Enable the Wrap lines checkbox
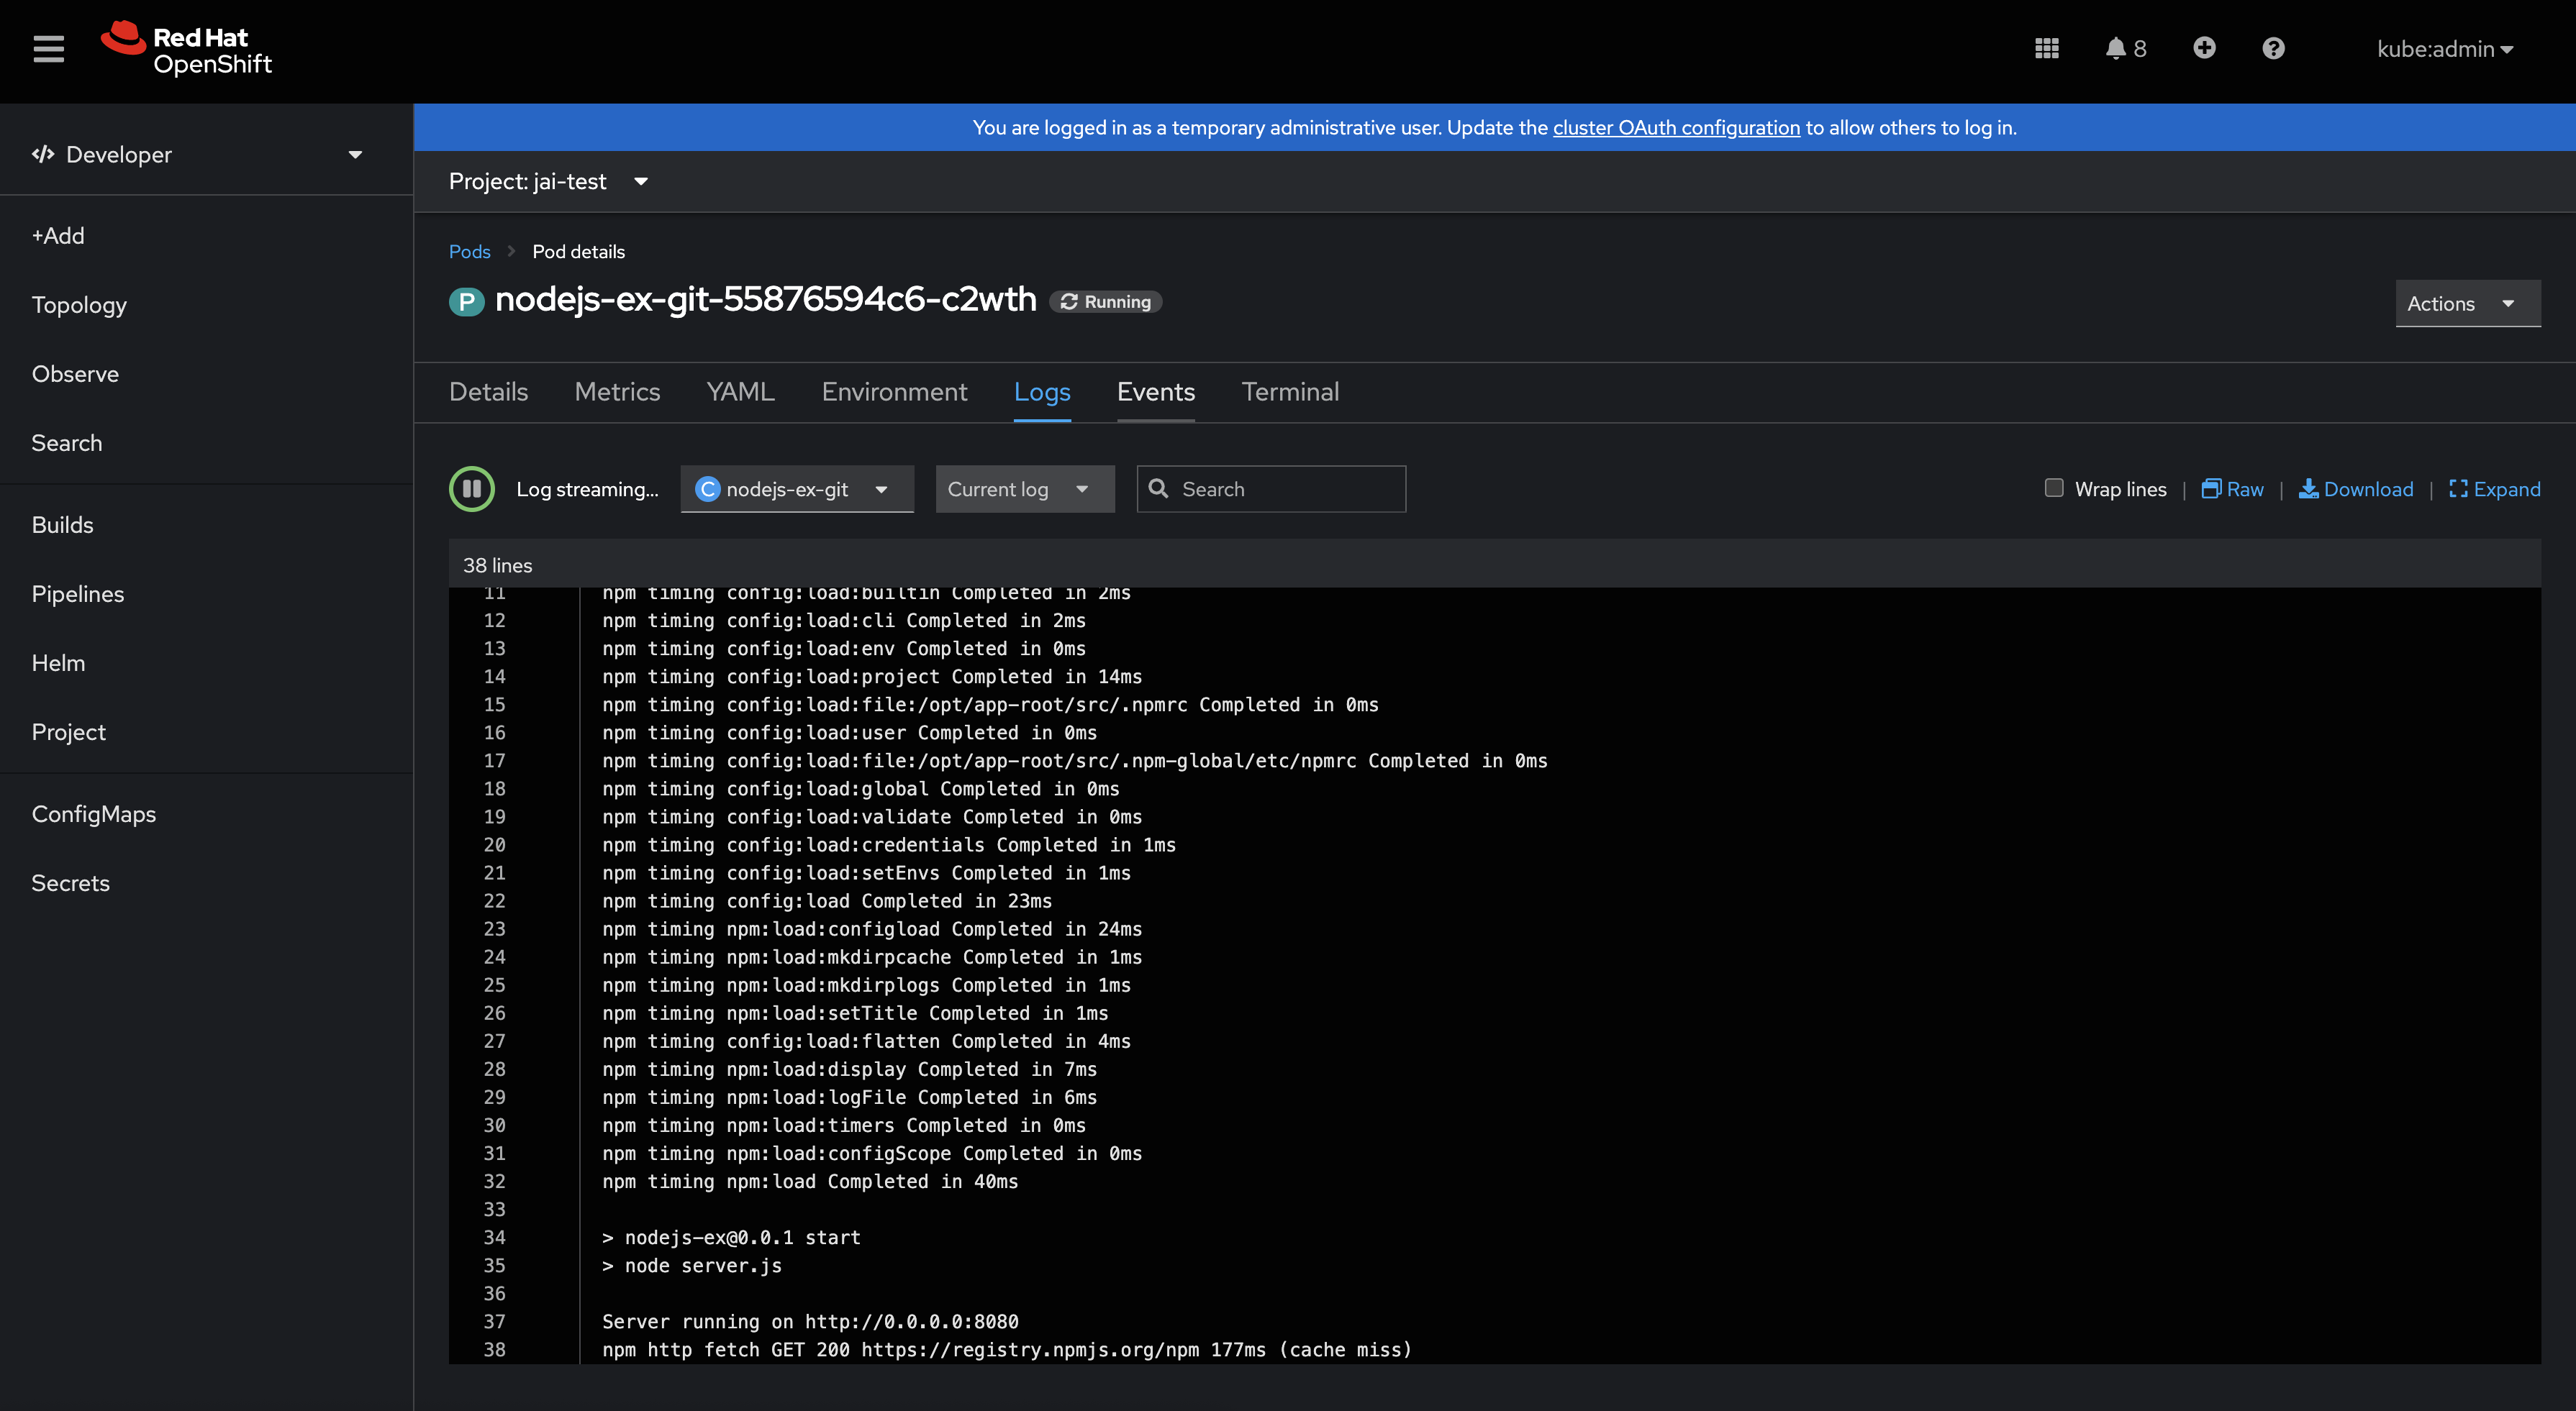The width and height of the screenshot is (2576, 1411). (2054, 488)
